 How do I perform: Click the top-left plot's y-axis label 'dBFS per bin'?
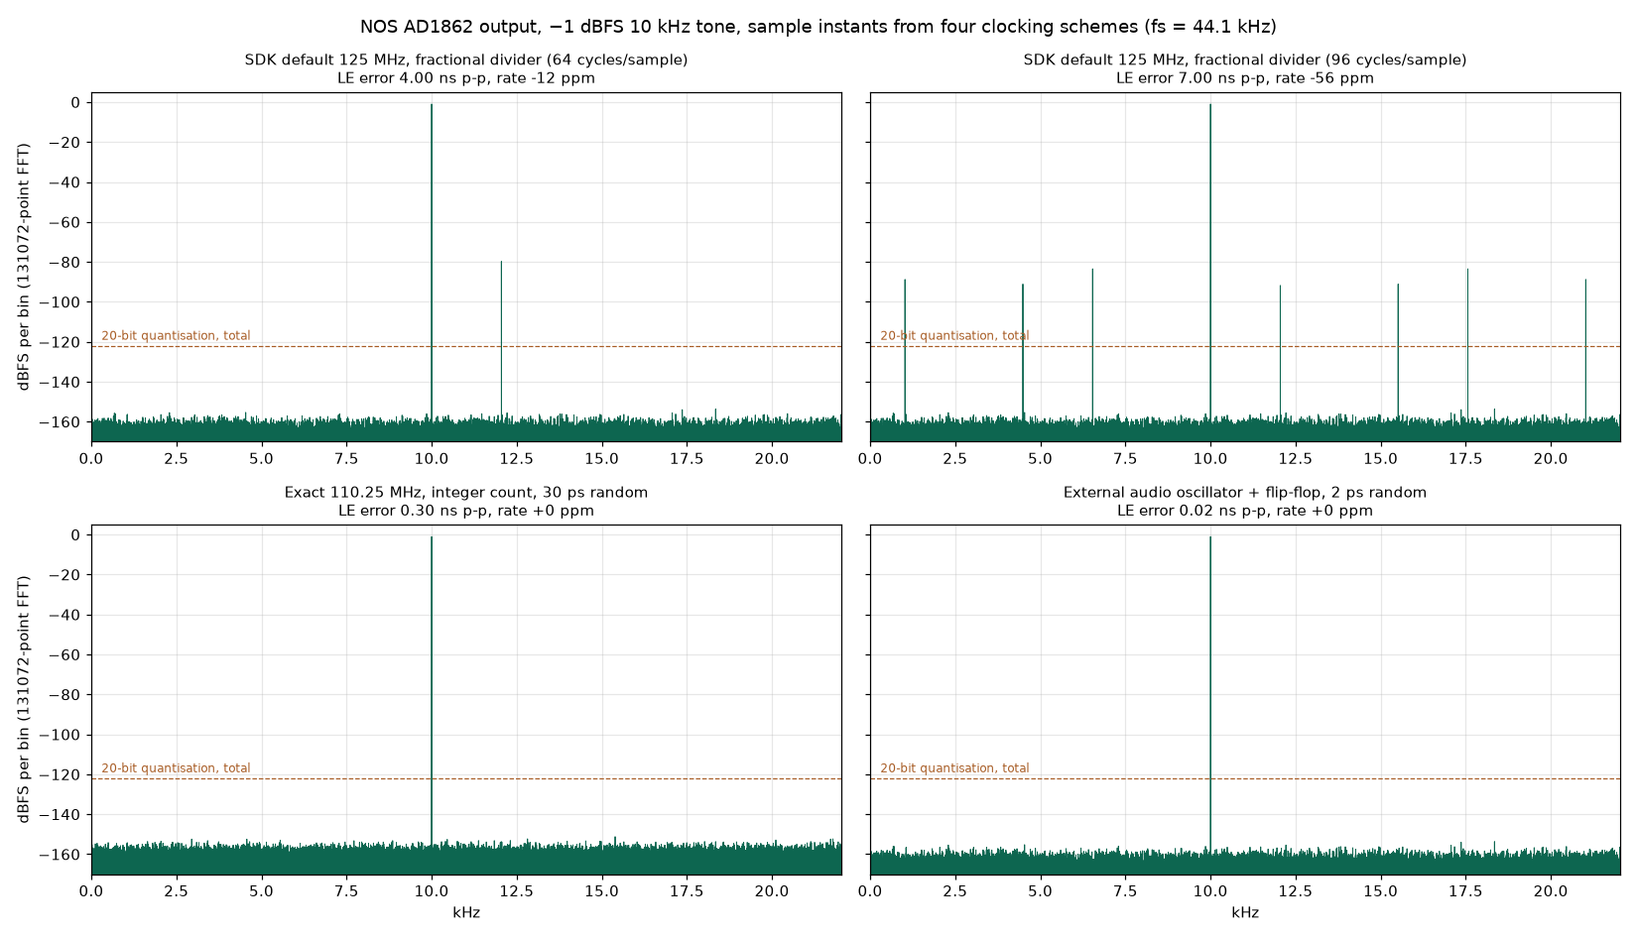[24, 267]
